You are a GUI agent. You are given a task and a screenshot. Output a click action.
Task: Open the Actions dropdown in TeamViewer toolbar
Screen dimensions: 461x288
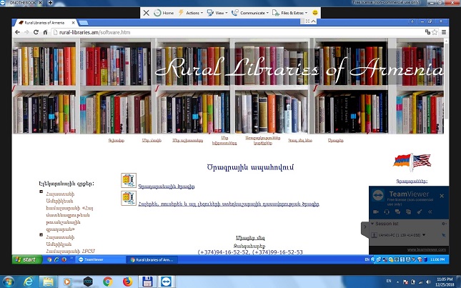(x=192, y=13)
